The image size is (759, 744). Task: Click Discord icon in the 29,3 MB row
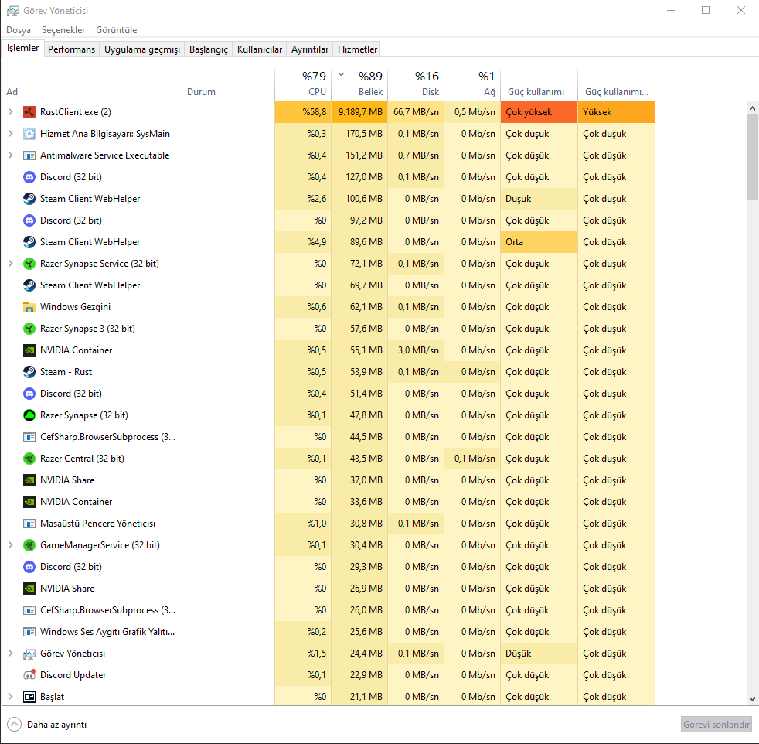29,567
